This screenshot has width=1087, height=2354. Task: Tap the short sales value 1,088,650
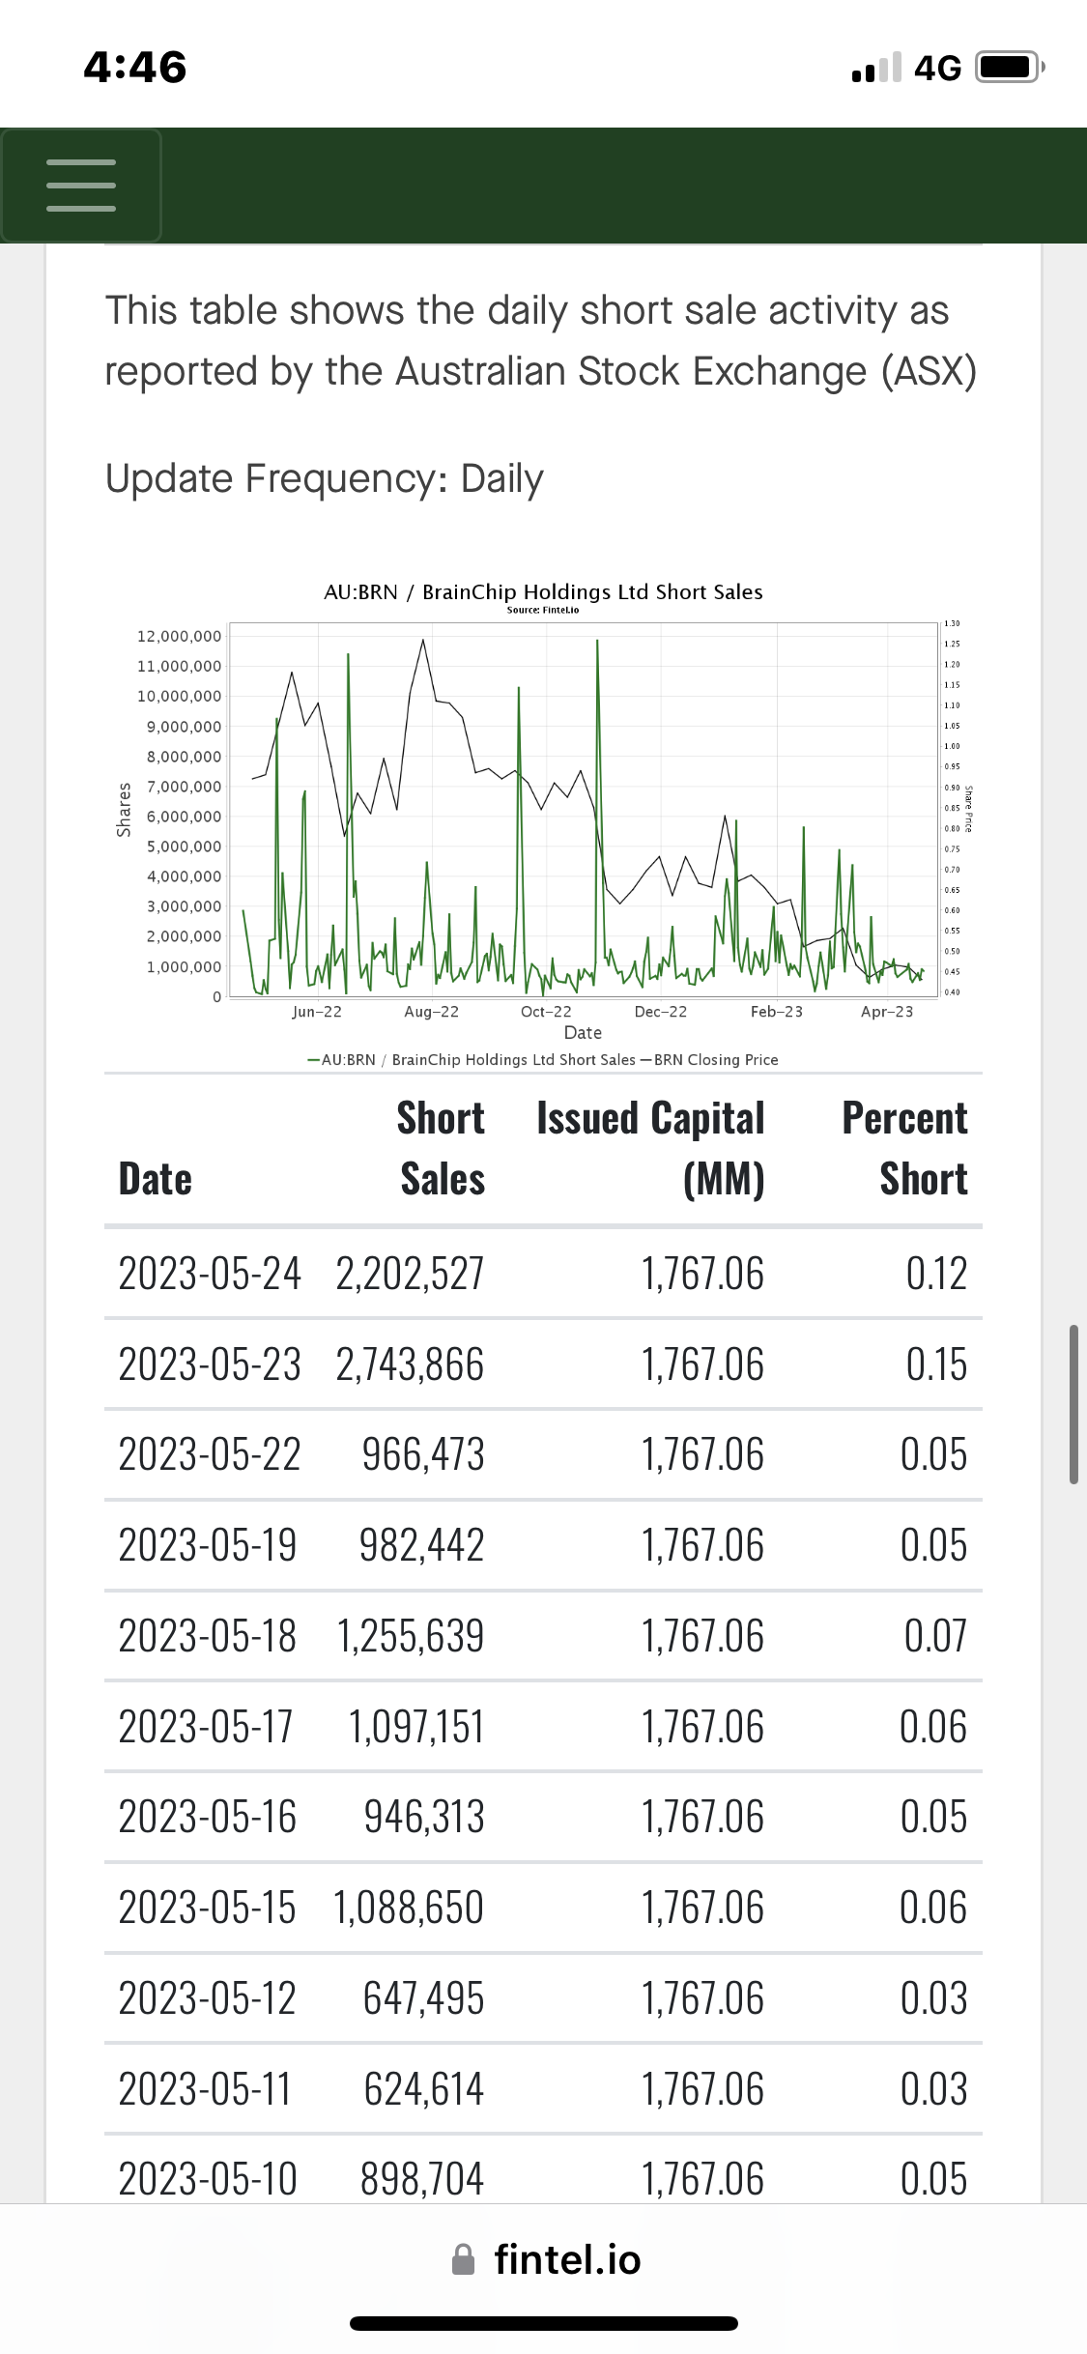409,1907
